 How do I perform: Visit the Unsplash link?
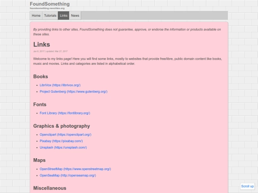pos(63,147)
